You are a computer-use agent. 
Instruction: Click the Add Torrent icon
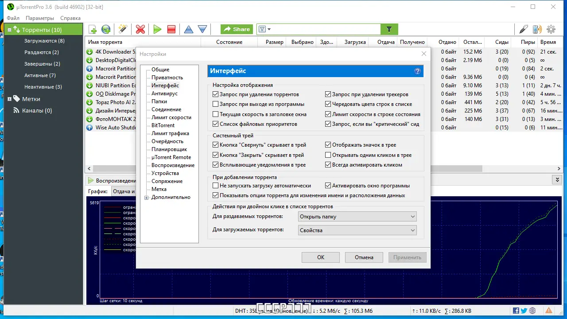[93, 29]
